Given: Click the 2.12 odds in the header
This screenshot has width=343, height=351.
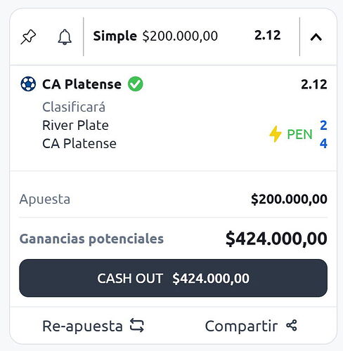Looking at the screenshot, I should tap(268, 35).
